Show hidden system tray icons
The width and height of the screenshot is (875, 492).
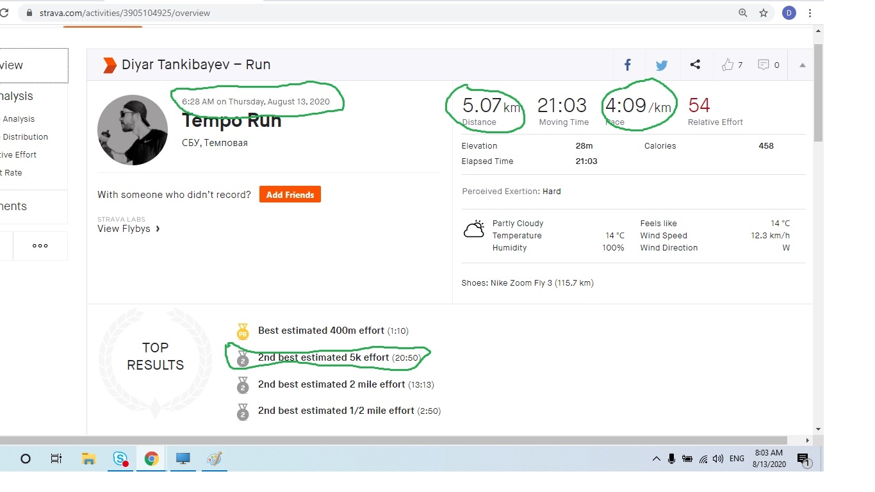coord(656,459)
